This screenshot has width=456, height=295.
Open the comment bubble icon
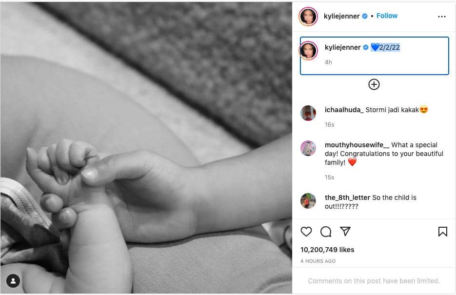coord(326,232)
